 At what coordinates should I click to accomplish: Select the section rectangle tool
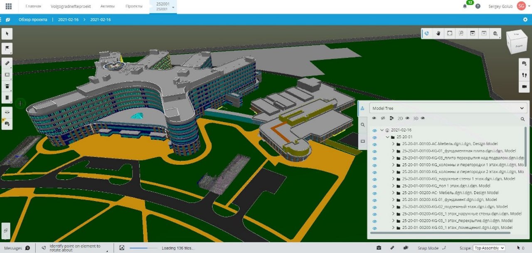click(x=7, y=74)
